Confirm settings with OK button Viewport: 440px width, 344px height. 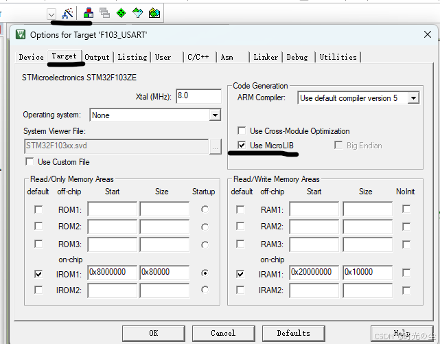coord(154,333)
